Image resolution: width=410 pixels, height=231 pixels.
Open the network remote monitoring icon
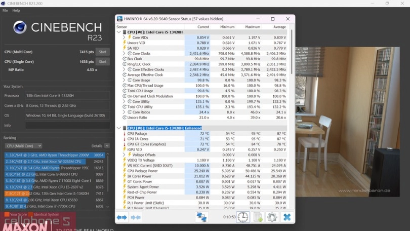click(201, 217)
